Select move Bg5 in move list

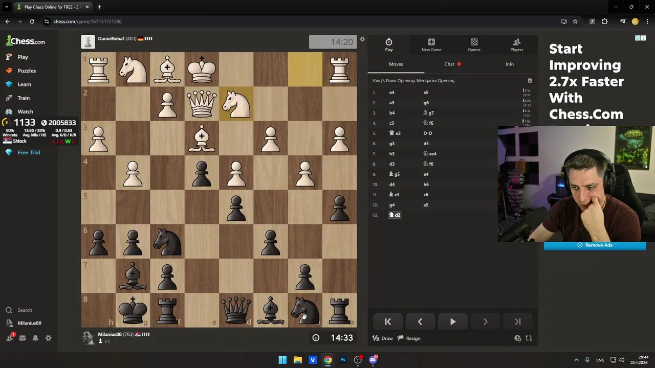click(395, 174)
